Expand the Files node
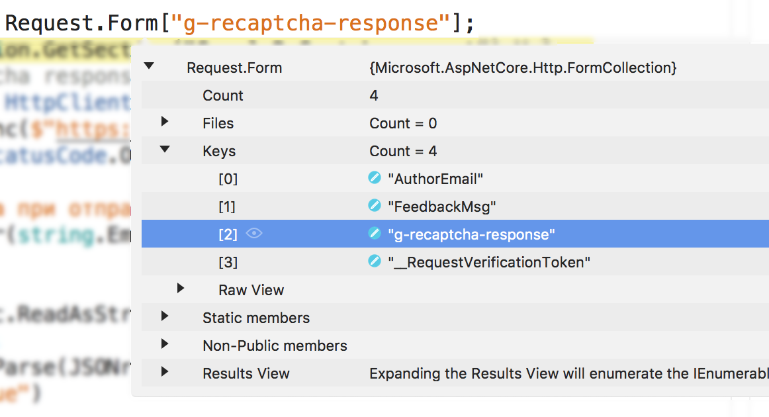Screen dimensions: 769x417 165,121
